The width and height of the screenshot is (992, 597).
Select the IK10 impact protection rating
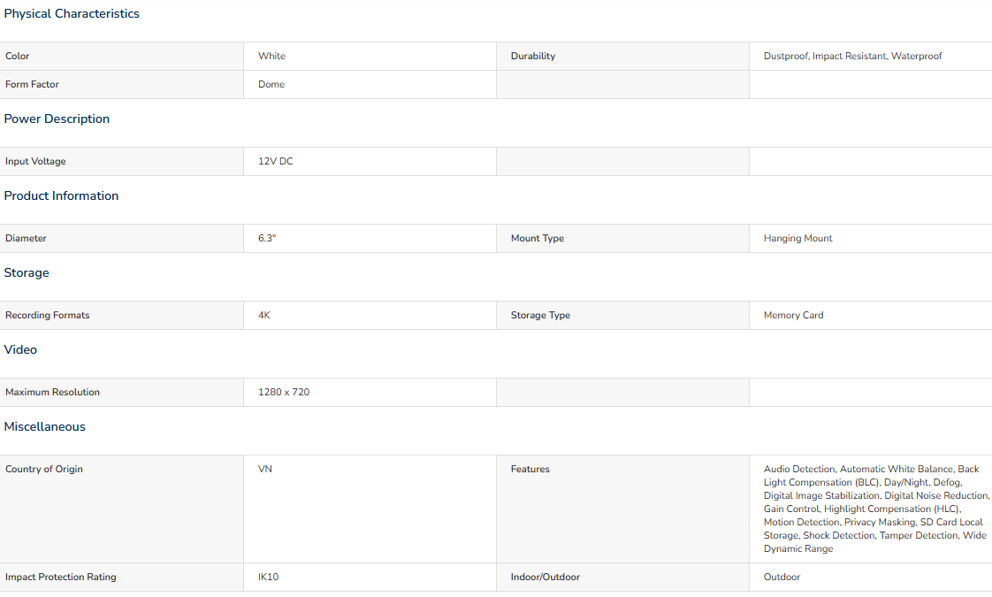pyautogui.click(x=268, y=577)
